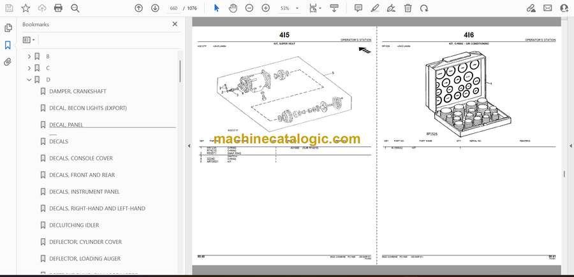The width and height of the screenshot is (574, 277).
Task: Click the 4I5 page heading
Action: pos(284,35)
